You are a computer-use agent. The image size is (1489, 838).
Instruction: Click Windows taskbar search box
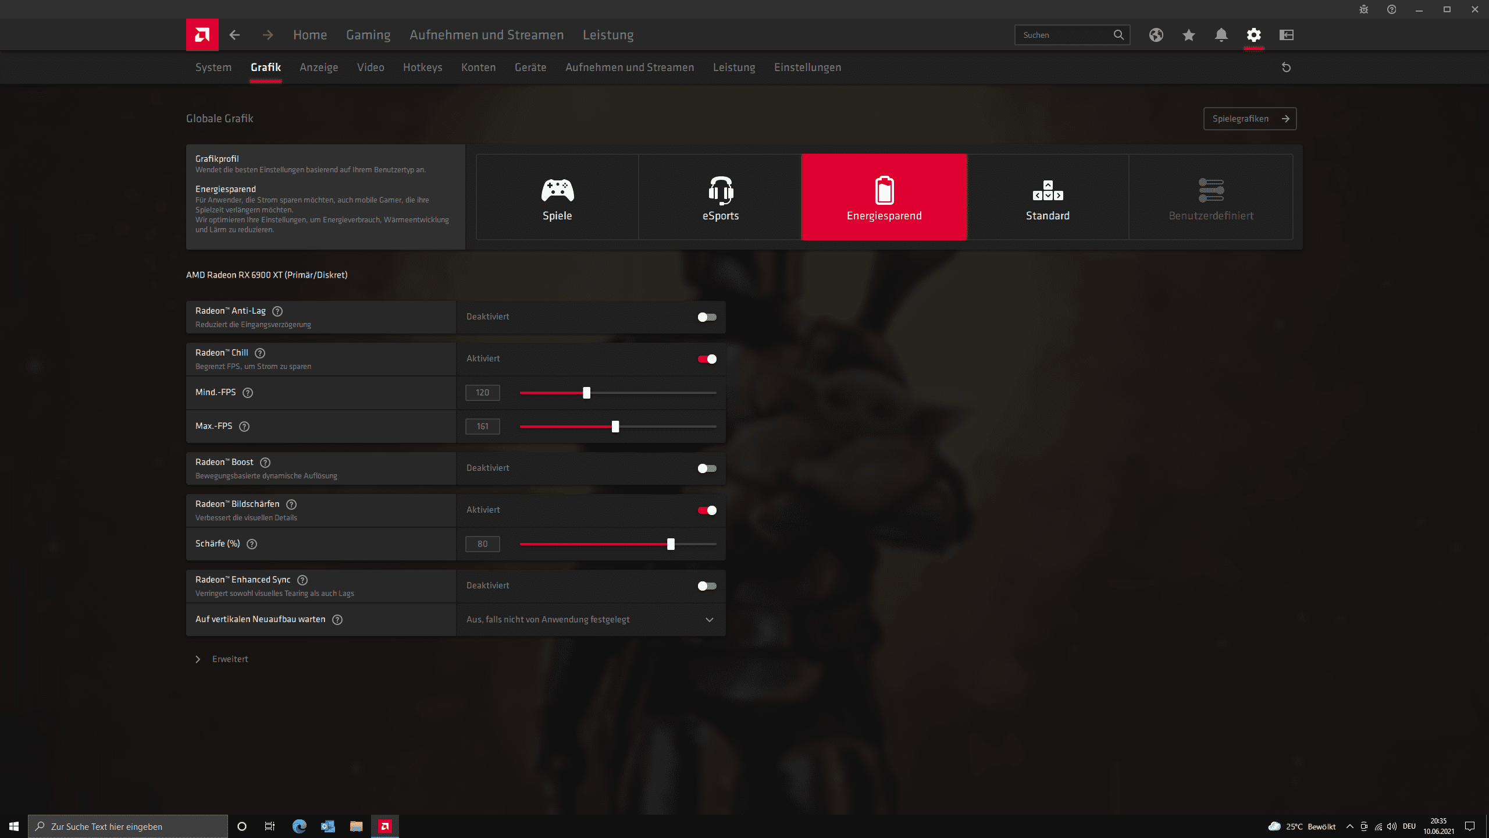(128, 826)
